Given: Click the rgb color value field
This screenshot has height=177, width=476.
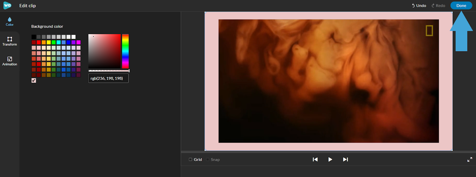Looking at the screenshot, I should click(x=108, y=78).
